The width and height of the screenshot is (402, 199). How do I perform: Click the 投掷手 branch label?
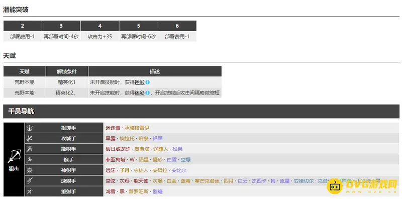pos(68,128)
